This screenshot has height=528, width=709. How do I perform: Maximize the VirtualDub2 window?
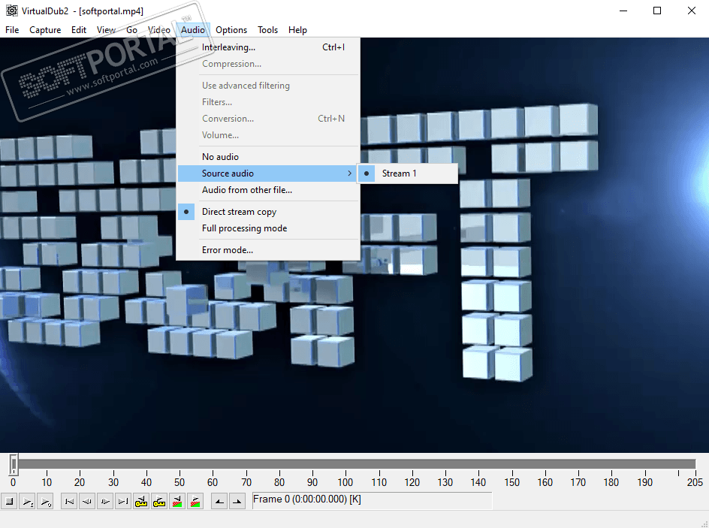point(657,11)
